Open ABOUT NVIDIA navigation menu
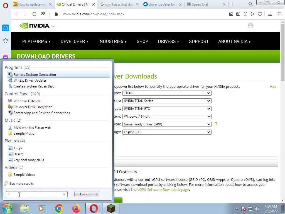Screen dimensions: 285x214 234,42
